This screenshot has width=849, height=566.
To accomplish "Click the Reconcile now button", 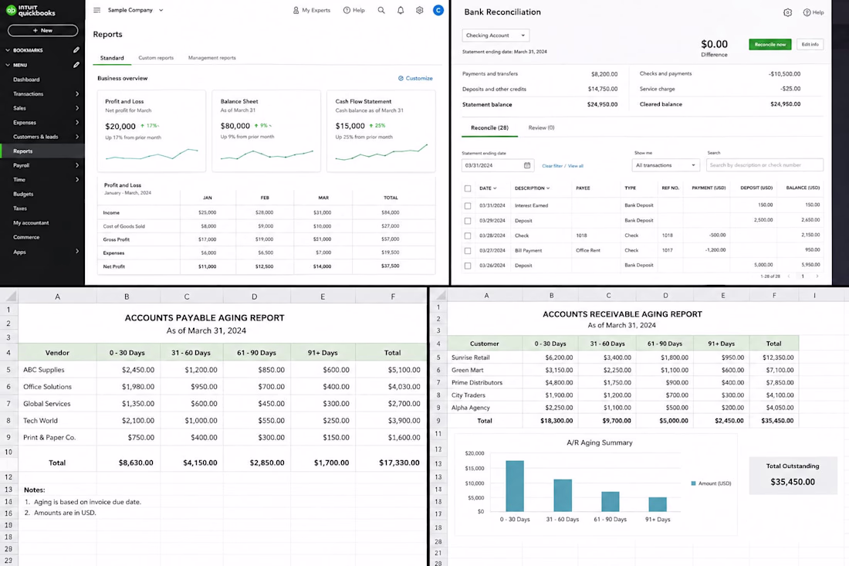I will click(770, 45).
